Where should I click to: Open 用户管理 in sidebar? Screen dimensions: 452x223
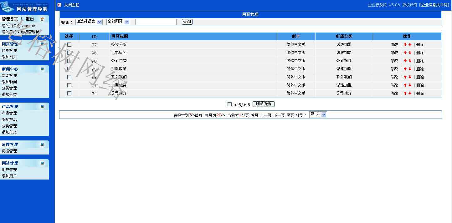(9, 170)
